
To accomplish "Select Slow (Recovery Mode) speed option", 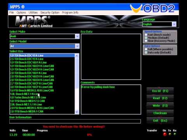I will click(x=160, y=41).
